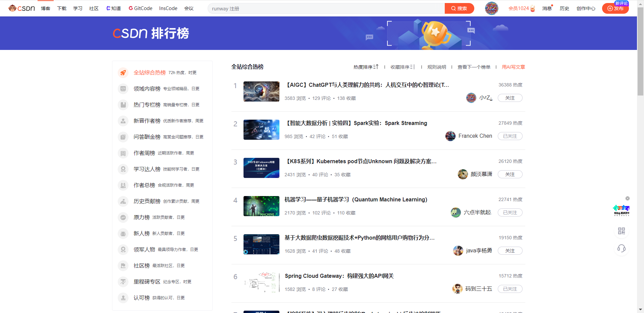Click the book icon beside 热门专栏榜
This screenshot has width=644, height=313.
[x=123, y=105]
